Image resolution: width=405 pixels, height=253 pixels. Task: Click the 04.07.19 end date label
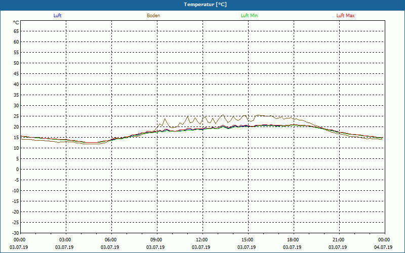tap(383, 247)
